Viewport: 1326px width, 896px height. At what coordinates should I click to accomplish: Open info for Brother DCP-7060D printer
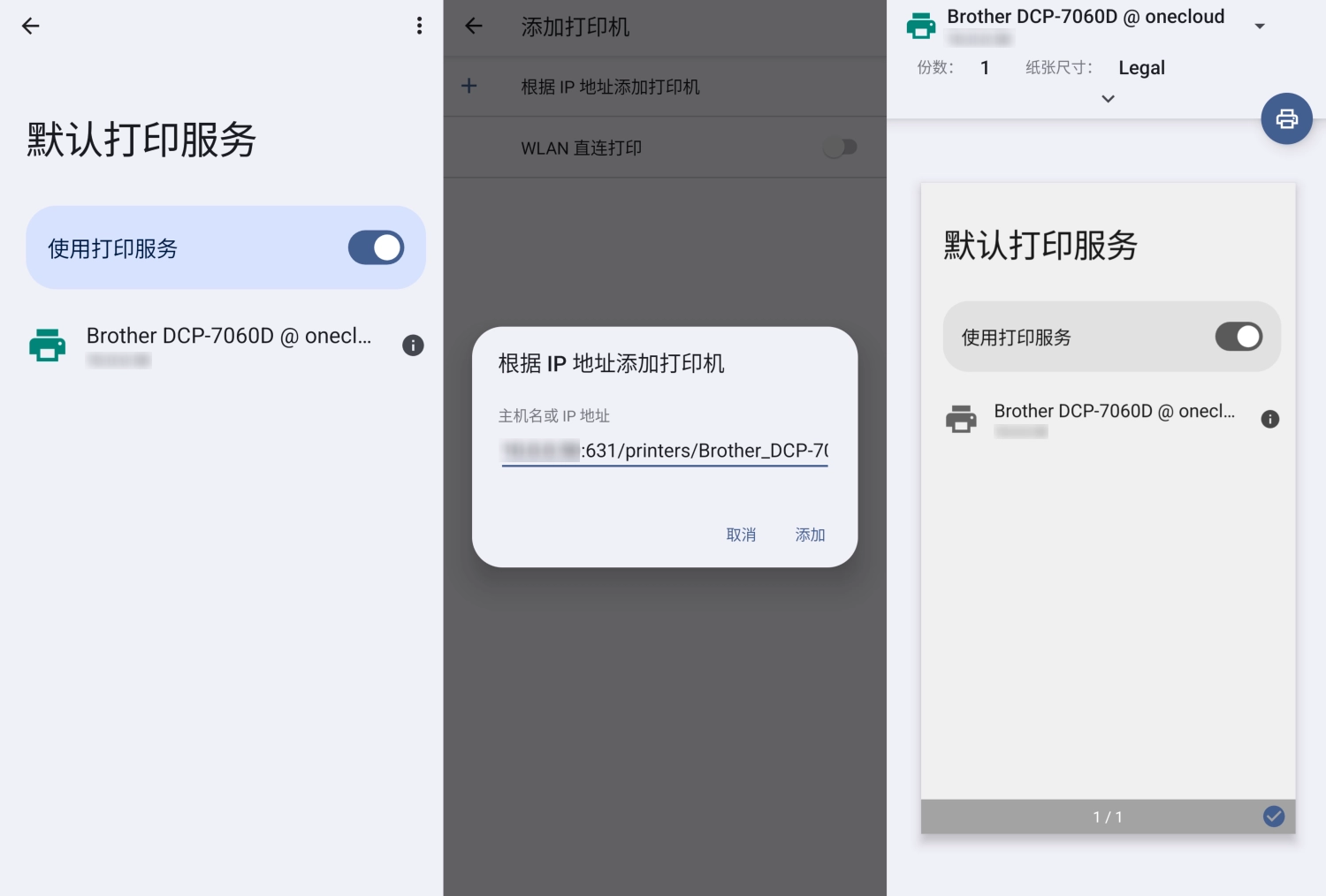tap(413, 345)
